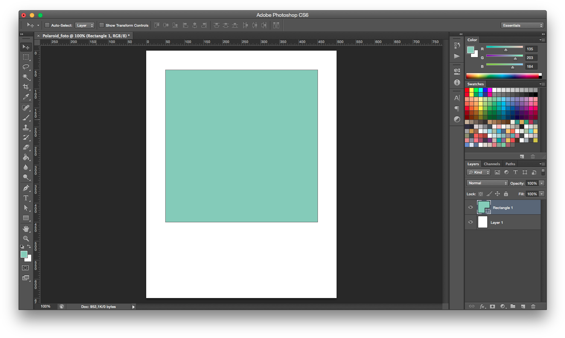
Task: Create a new layer
Action: (x=523, y=306)
